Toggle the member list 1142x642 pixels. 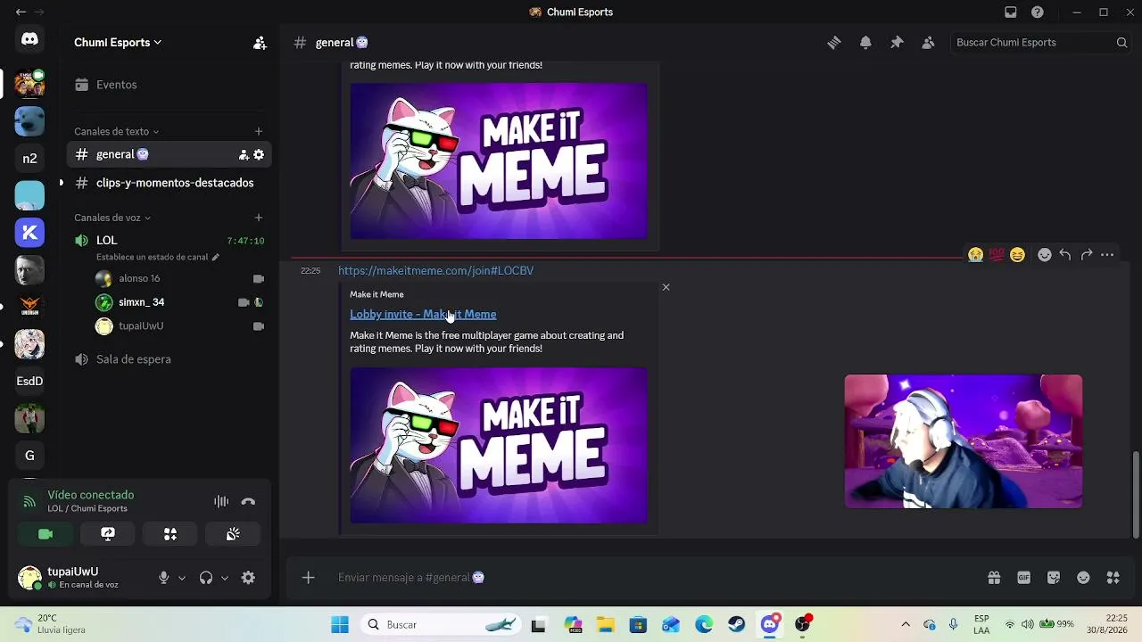[928, 43]
